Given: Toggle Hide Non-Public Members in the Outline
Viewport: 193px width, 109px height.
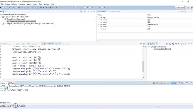Looking at the screenshot, I should tap(179, 44).
